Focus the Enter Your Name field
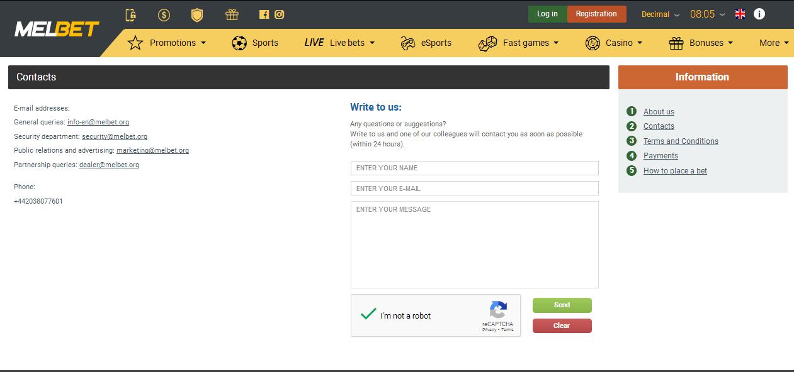The width and height of the screenshot is (794, 372). tap(475, 168)
